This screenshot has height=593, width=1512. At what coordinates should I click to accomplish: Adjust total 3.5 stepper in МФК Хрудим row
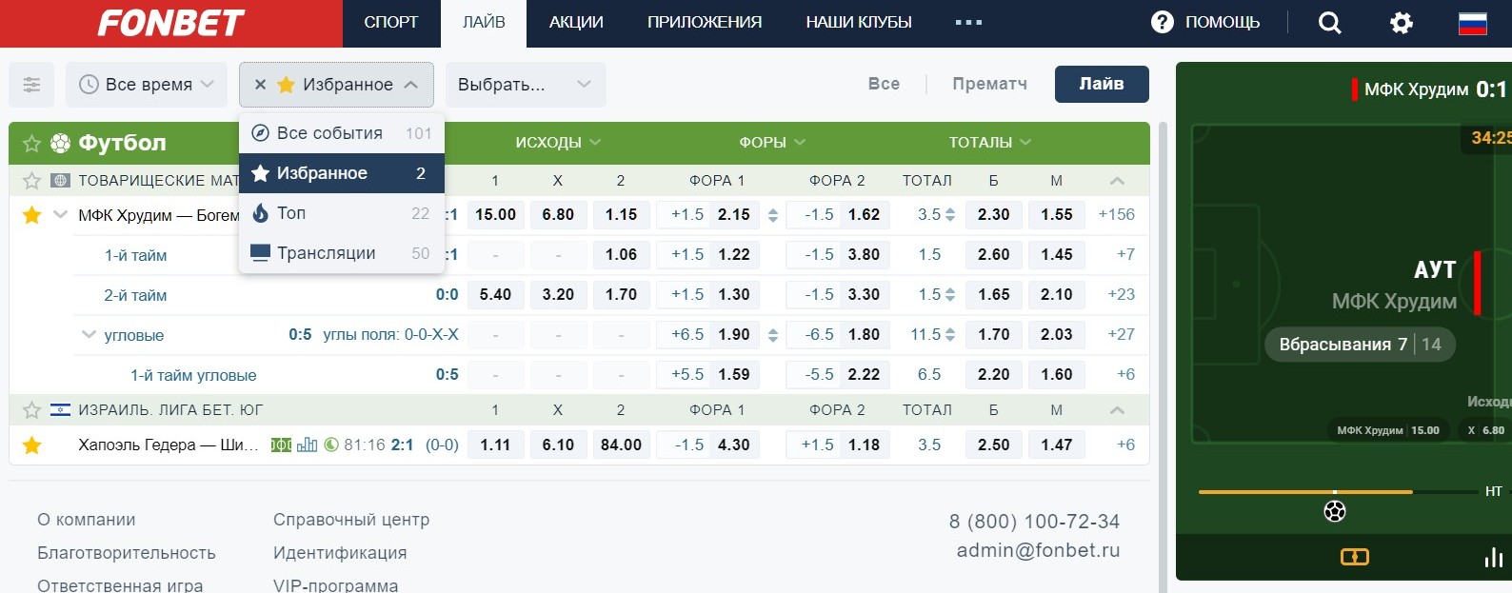click(949, 215)
